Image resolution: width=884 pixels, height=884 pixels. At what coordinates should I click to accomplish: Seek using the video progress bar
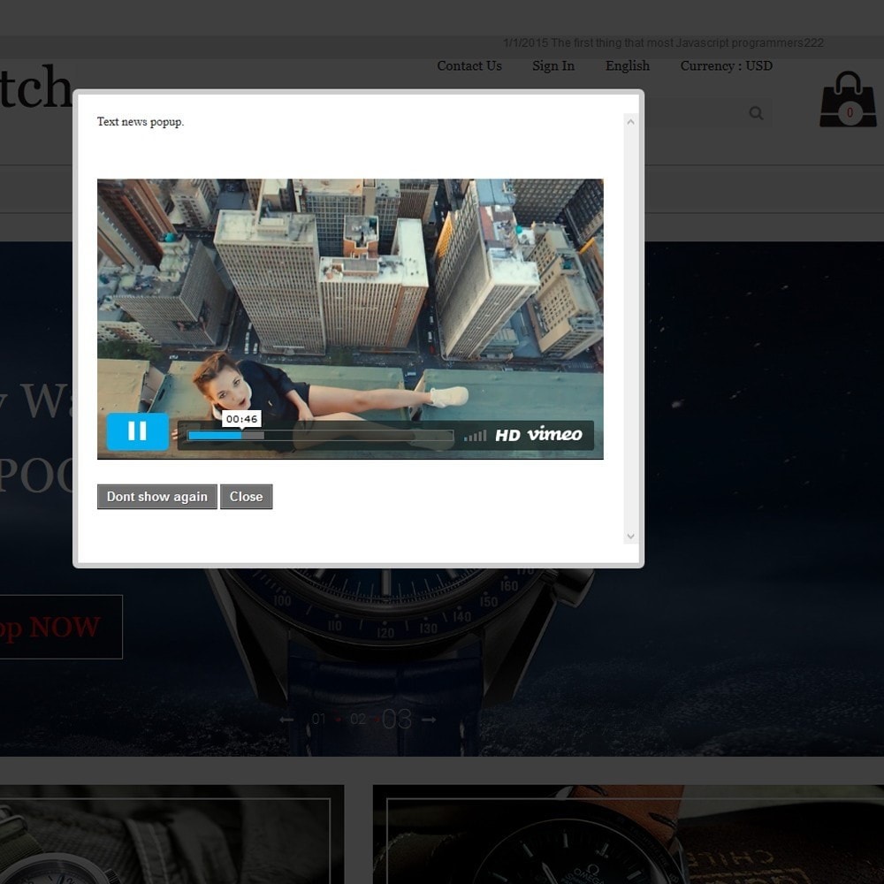click(320, 435)
